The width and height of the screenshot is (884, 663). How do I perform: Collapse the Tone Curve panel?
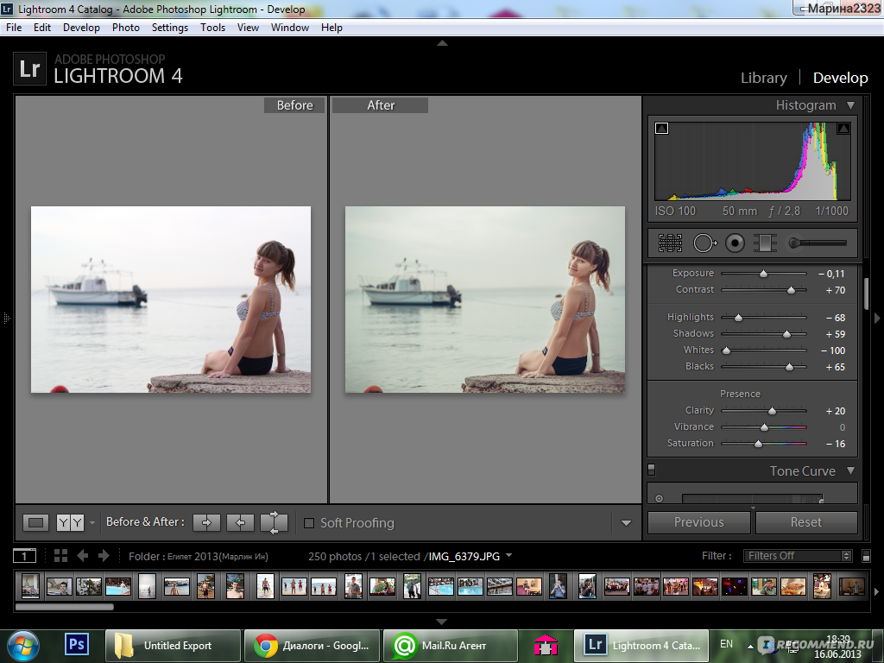tap(850, 470)
